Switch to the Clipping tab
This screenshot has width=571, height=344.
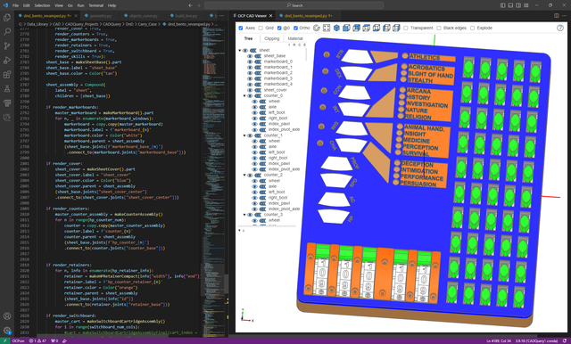[x=271, y=38]
